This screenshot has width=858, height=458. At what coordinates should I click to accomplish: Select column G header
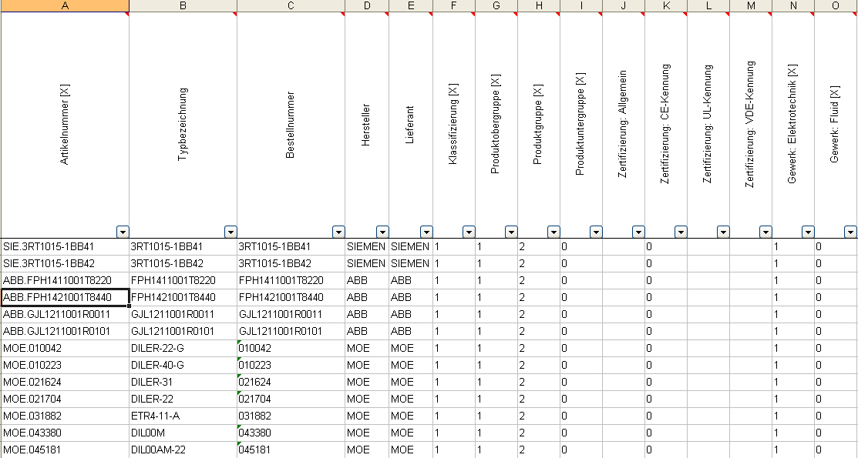coord(496,5)
